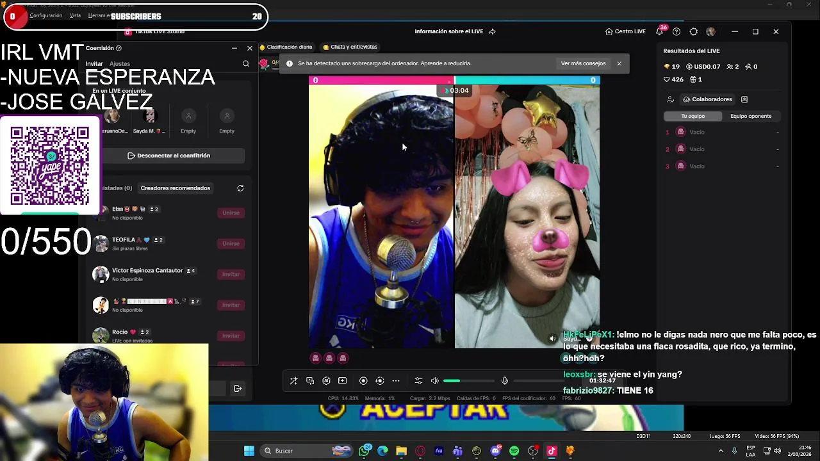Viewport: 820px width, 461px height.
Task: Open Discord from the taskbar
Action: pyautogui.click(x=495, y=451)
